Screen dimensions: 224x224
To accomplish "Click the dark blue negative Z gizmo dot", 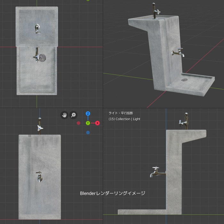I will (88, 132).
